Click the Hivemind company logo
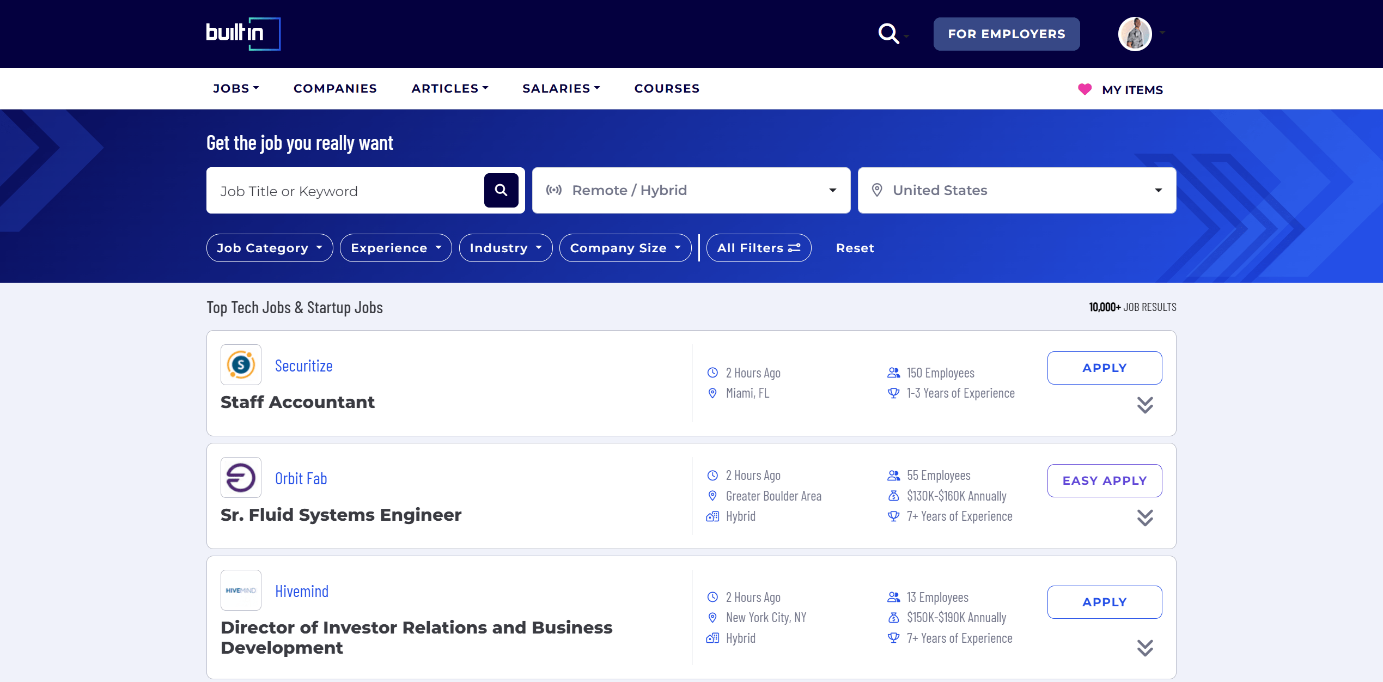The width and height of the screenshot is (1383, 682). (x=241, y=590)
